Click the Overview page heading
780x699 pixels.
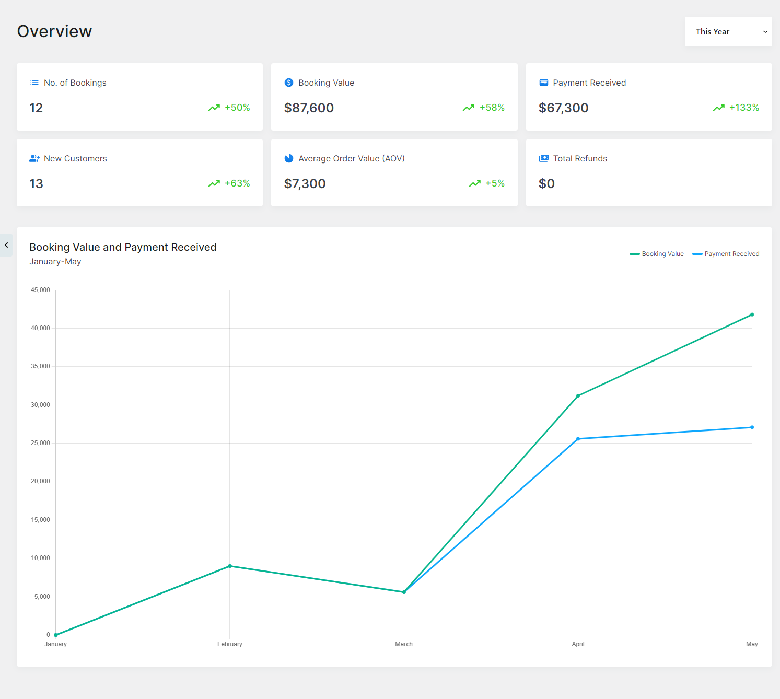(x=54, y=31)
